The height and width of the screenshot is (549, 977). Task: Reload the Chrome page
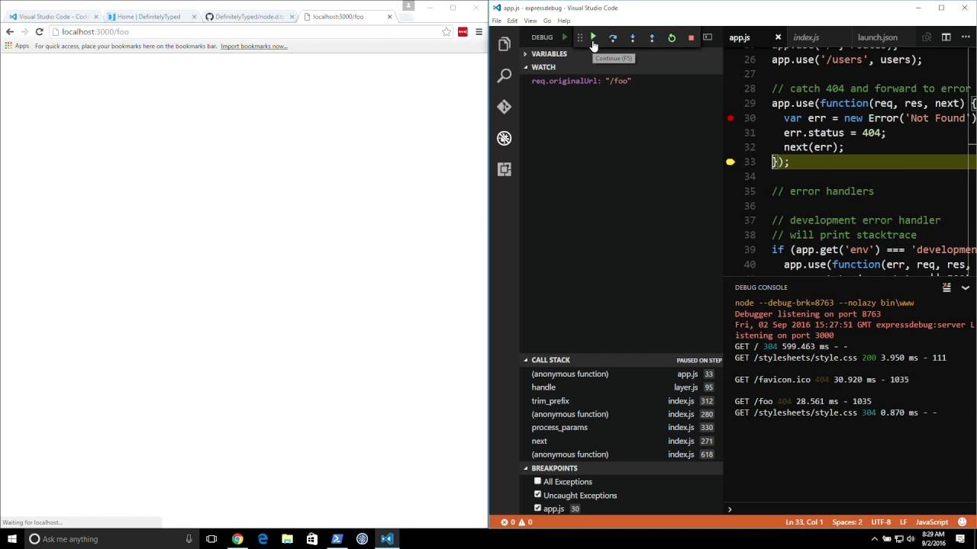[39, 32]
